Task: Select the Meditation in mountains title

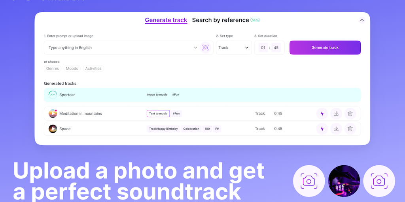Action: (x=81, y=114)
